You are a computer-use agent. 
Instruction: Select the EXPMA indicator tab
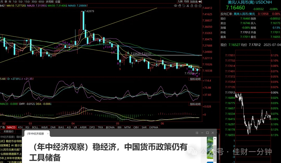pos(154,127)
